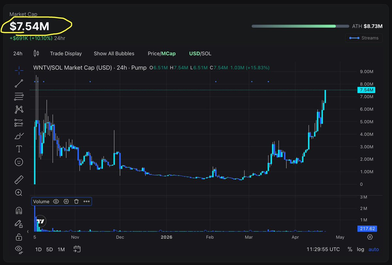Toggle the Streams legend button
Screen dimensions: 392x265
(364, 38)
